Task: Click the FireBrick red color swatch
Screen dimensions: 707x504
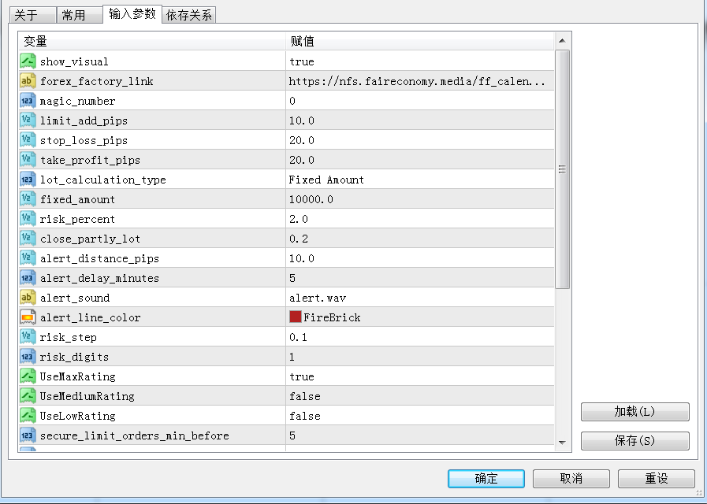Action: 296,317
